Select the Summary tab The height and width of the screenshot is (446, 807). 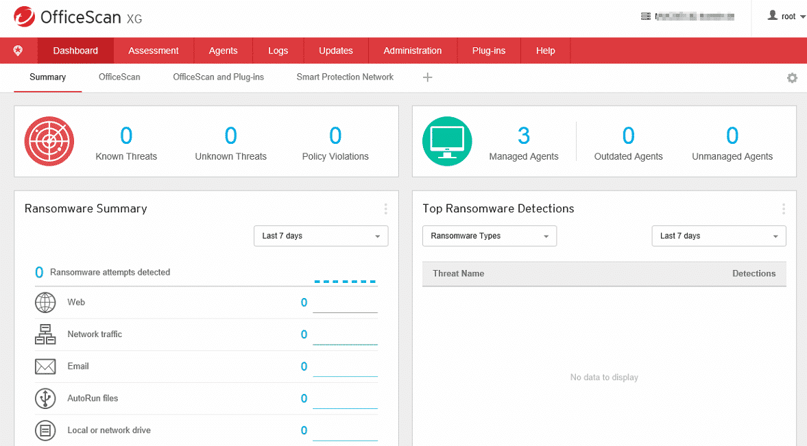pyautogui.click(x=47, y=77)
